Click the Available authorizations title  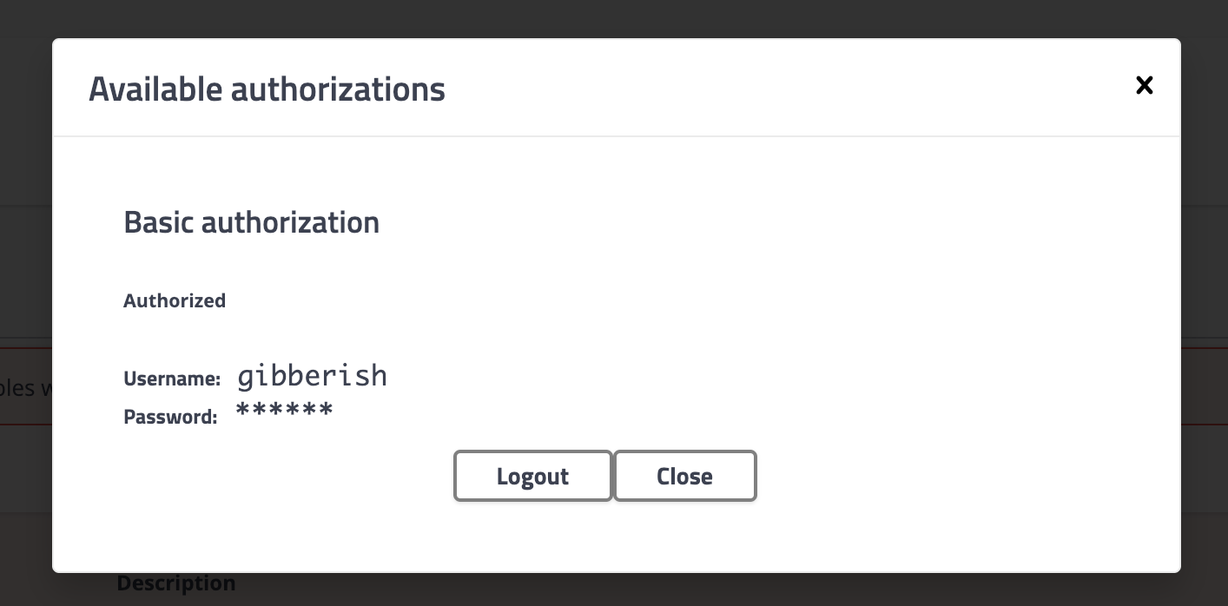[267, 89]
